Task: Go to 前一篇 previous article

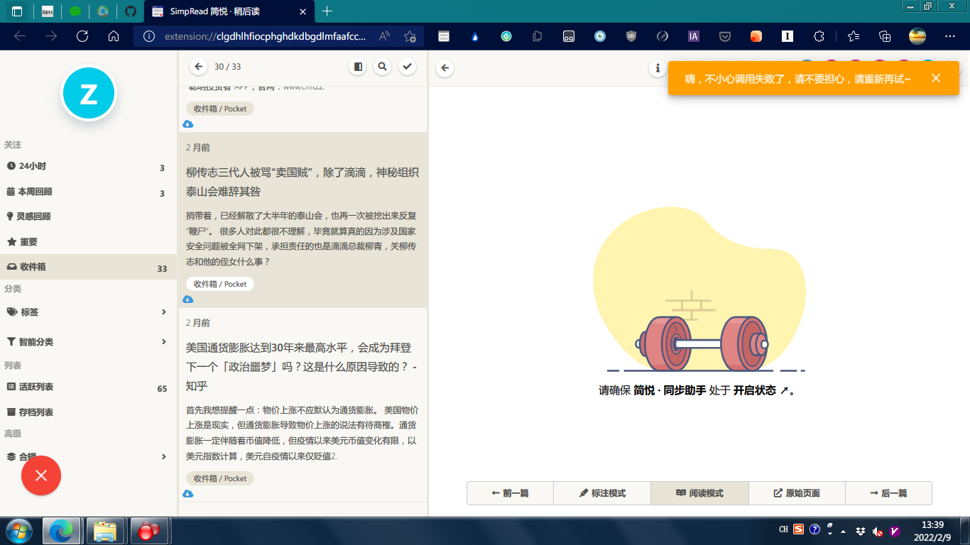Action: coord(510,493)
